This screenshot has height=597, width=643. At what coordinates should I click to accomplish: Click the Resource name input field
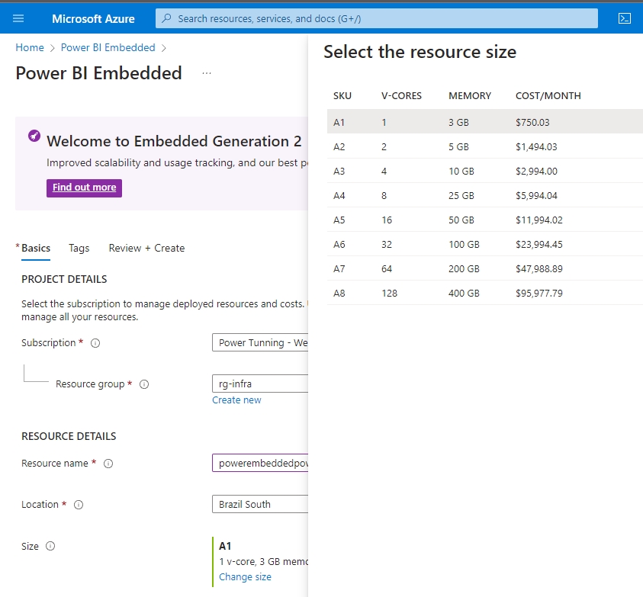pos(259,464)
